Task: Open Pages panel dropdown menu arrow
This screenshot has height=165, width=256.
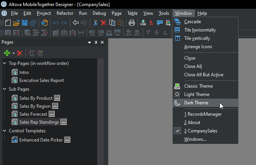Action: pyautogui.click(x=89, y=42)
